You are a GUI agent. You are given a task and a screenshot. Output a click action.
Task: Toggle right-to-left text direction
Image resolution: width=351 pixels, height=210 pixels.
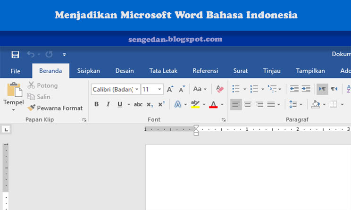[x=334, y=89]
